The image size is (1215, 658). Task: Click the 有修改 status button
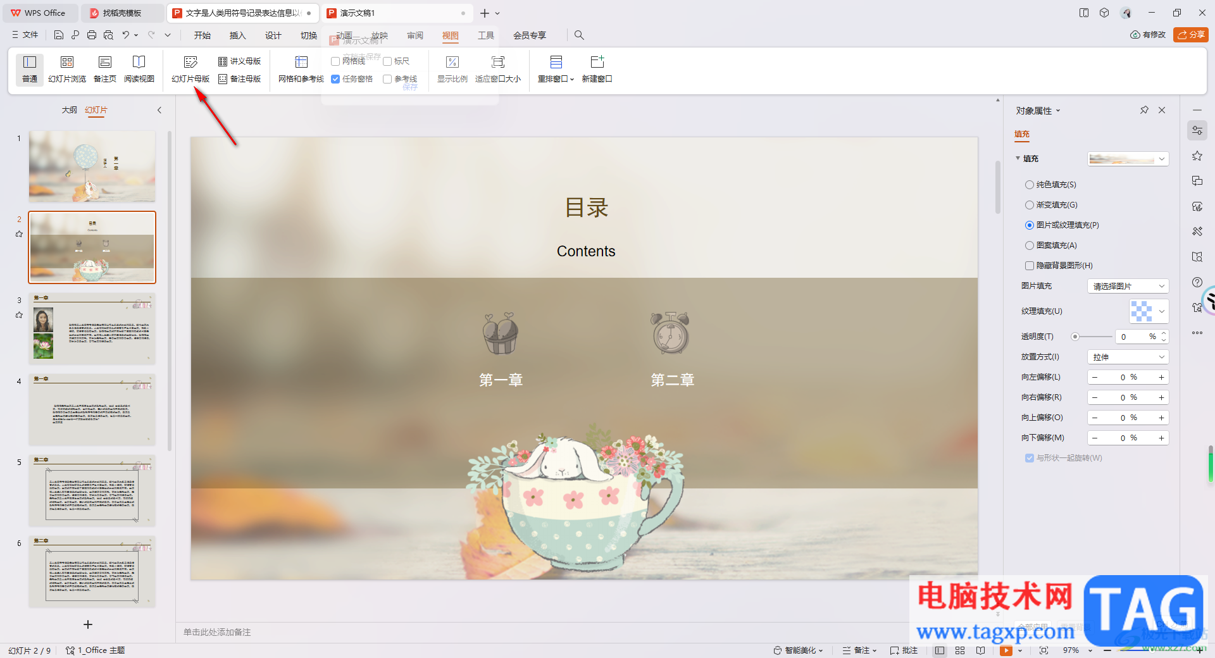1148,35
